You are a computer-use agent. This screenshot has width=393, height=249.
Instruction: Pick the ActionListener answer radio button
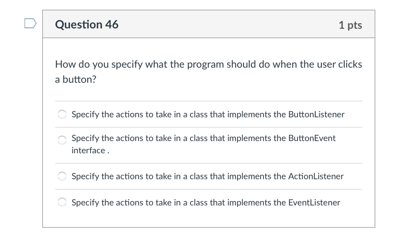point(62,176)
